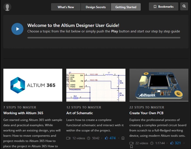The height and width of the screenshot is (149, 191).
Task: Click the 474 likes count
Action: point(113,138)
